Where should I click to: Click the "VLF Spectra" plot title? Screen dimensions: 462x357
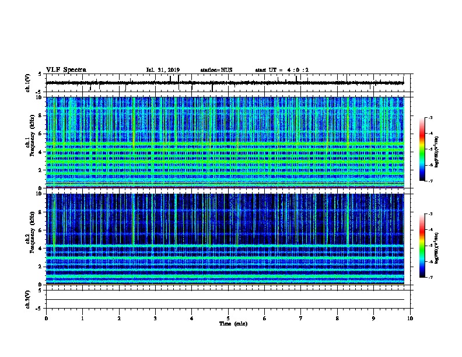tap(66, 70)
